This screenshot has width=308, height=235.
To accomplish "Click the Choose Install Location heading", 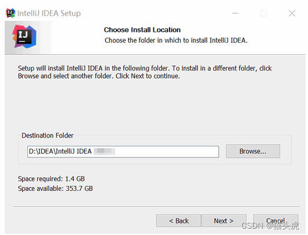I will pyautogui.click(x=142, y=30).
